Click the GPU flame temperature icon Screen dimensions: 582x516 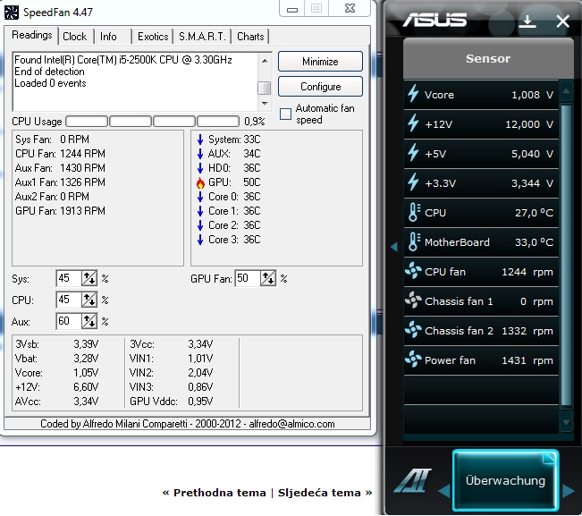(x=200, y=182)
